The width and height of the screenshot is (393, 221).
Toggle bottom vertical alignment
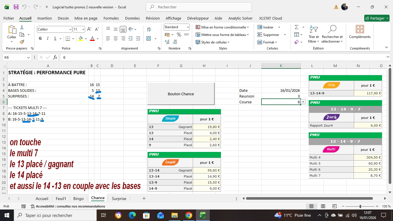[x=123, y=29]
